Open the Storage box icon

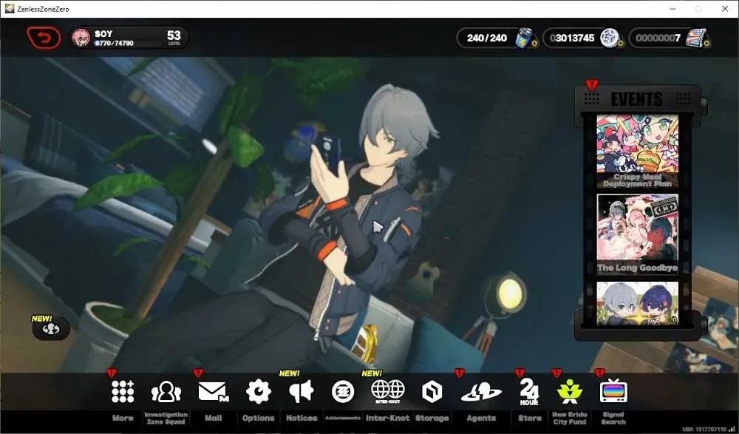point(432,392)
